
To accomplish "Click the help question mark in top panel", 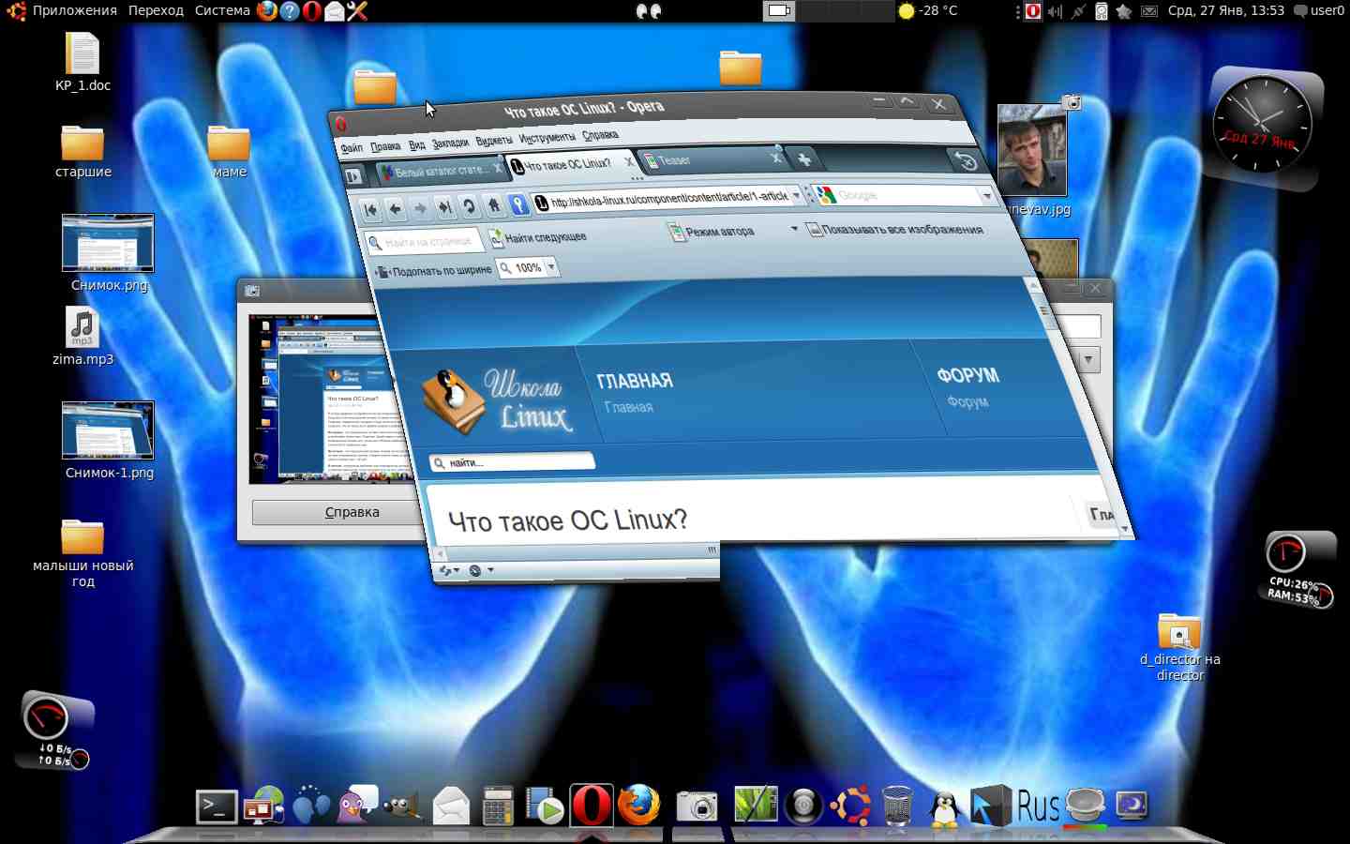I will tap(290, 11).
